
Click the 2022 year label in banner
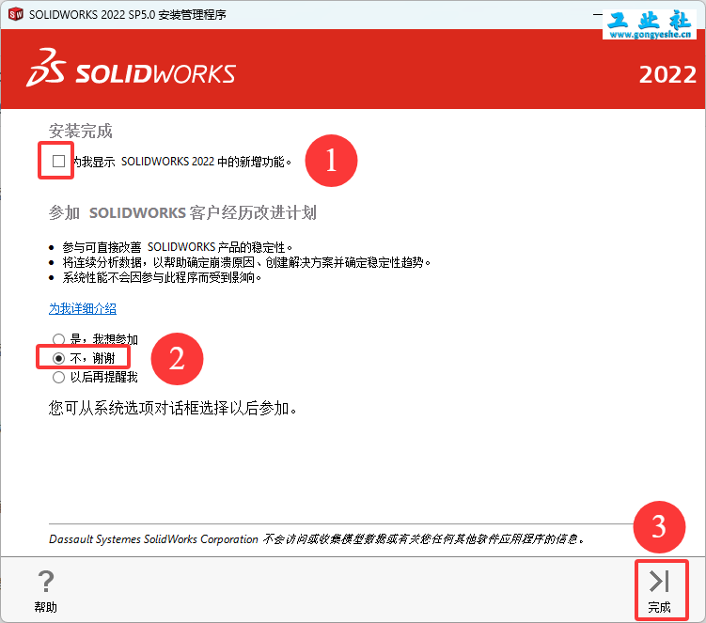pos(667,75)
